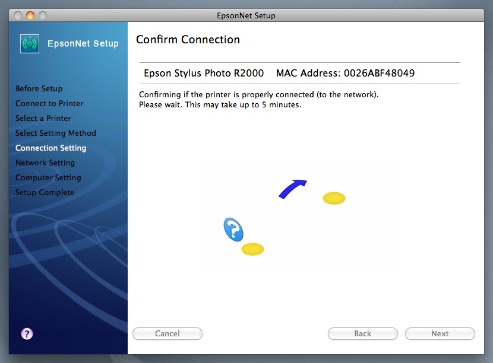Image resolution: width=493 pixels, height=363 pixels.
Task: Jump to the Network Setting step
Action: coord(45,163)
